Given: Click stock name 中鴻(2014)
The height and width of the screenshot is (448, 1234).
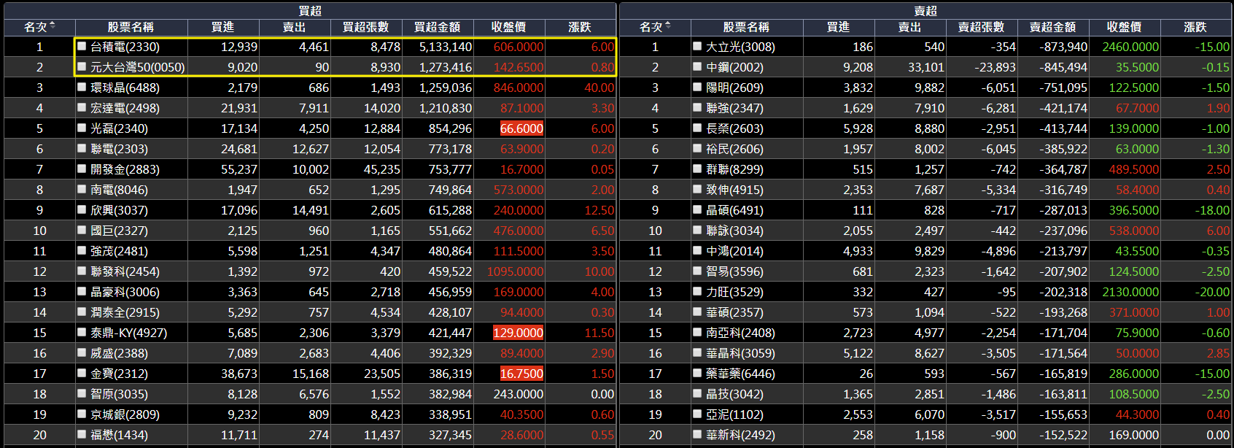Looking at the screenshot, I should point(734,251).
